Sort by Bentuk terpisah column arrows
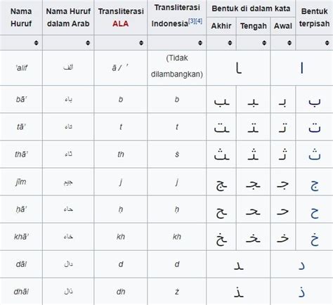The width and height of the screenshot is (333, 305). 327,43
